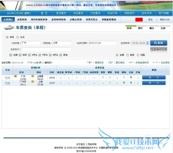
Task: Click the 始 origin icon beside 广州
Action: [15, 76]
